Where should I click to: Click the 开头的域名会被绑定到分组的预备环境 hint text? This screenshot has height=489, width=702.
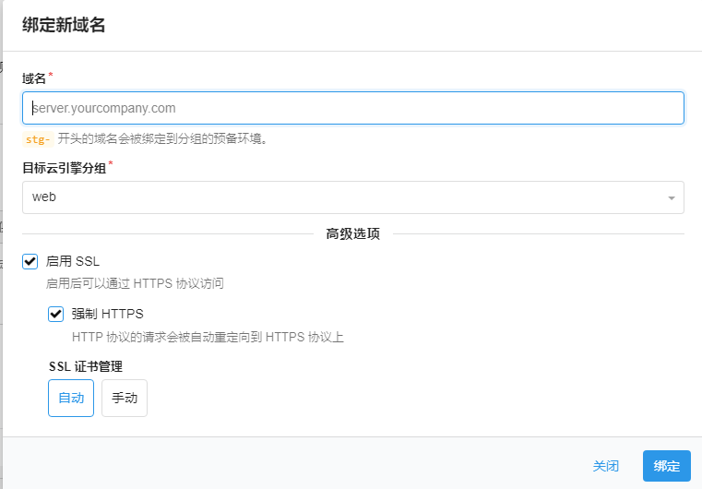pyautogui.click(x=162, y=139)
